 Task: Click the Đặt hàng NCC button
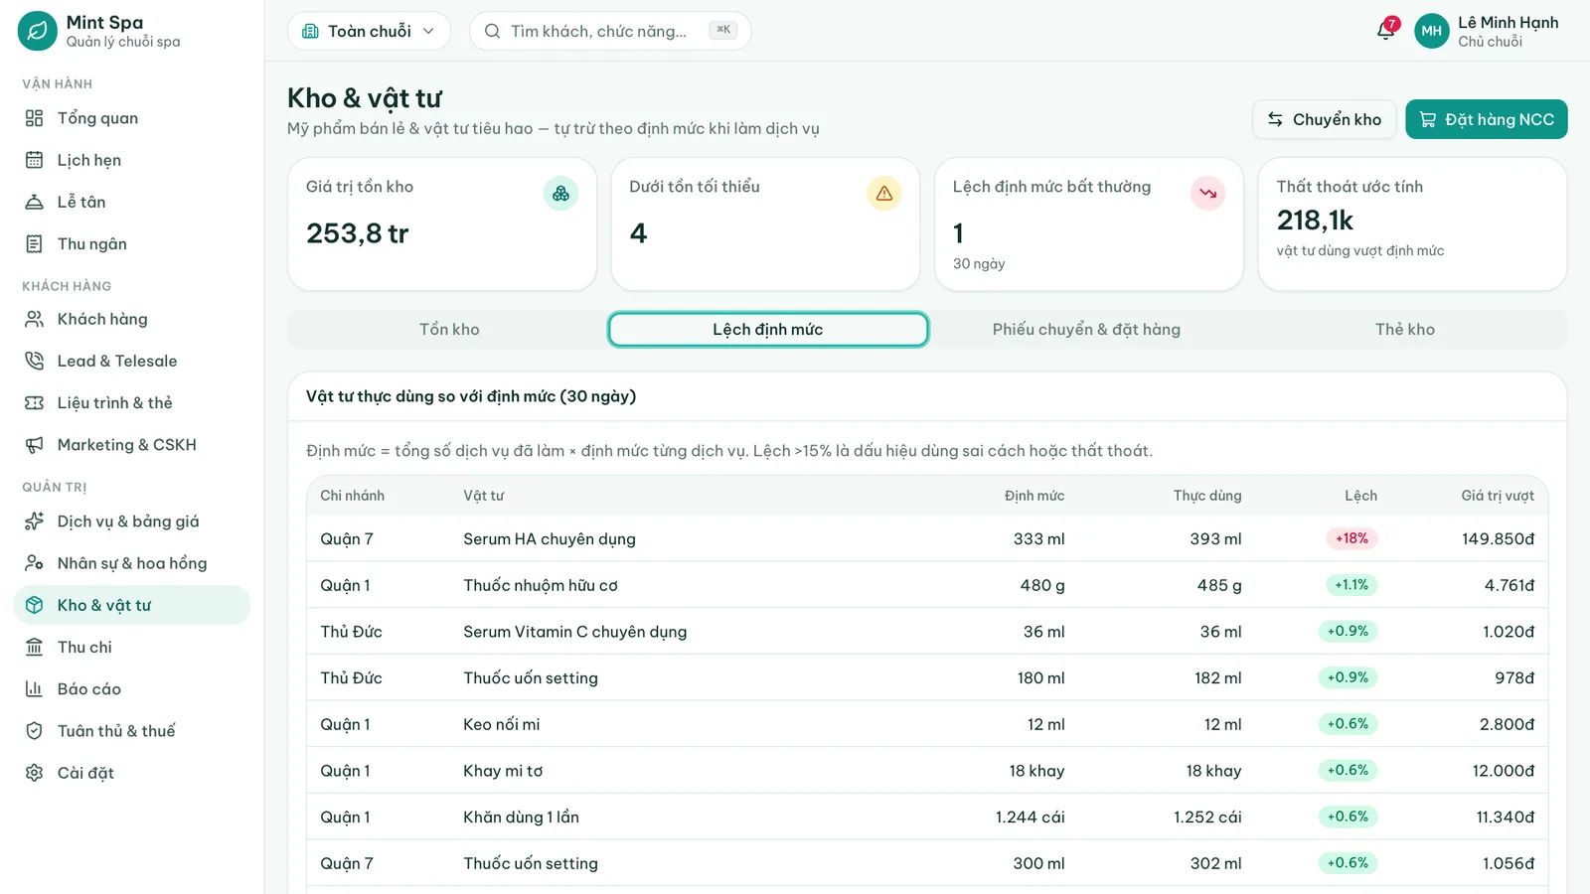click(x=1487, y=119)
